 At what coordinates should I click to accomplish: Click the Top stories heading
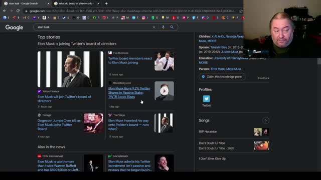[49, 37]
